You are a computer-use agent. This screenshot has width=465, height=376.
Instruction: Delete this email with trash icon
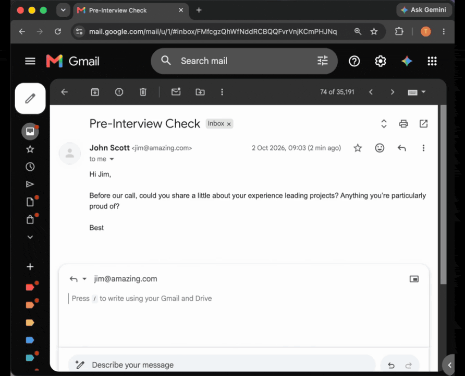tap(143, 92)
